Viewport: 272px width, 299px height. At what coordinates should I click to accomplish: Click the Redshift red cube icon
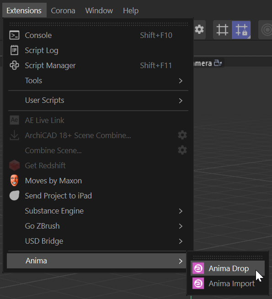[14, 165]
